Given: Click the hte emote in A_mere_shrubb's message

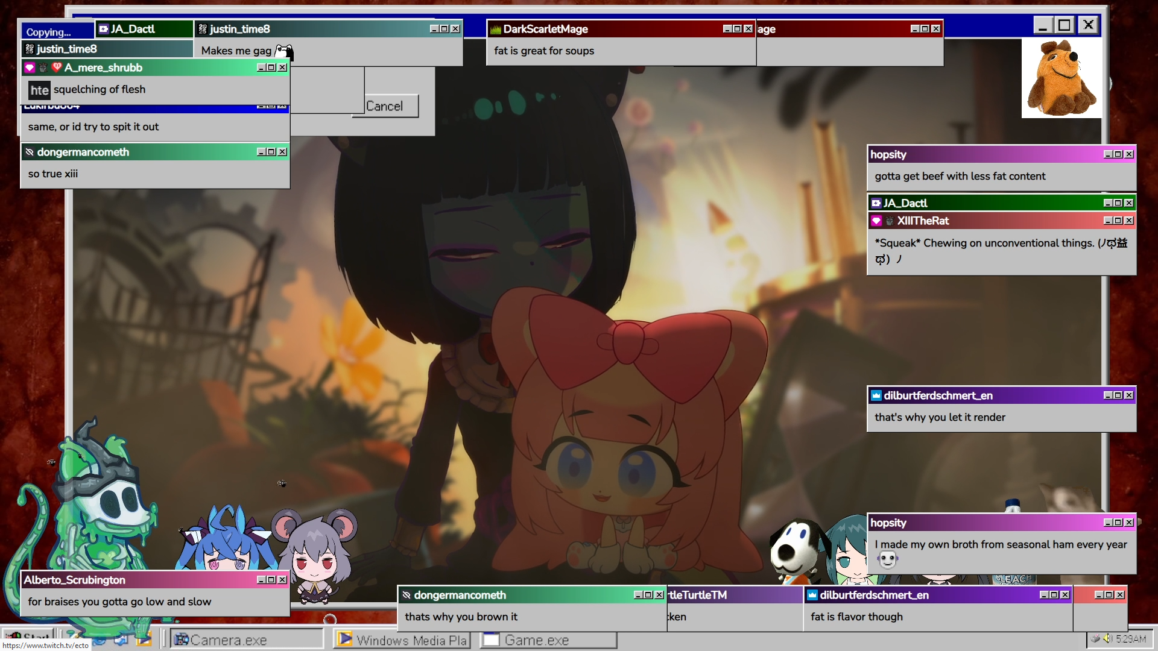Looking at the screenshot, I should pos(39,90).
